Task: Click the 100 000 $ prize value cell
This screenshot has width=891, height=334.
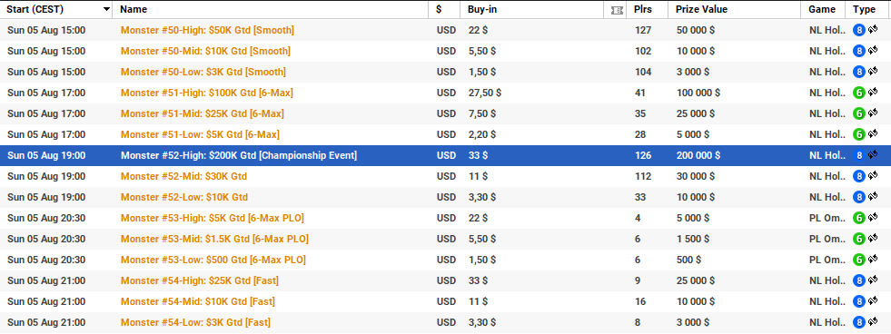Action: click(x=698, y=93)
